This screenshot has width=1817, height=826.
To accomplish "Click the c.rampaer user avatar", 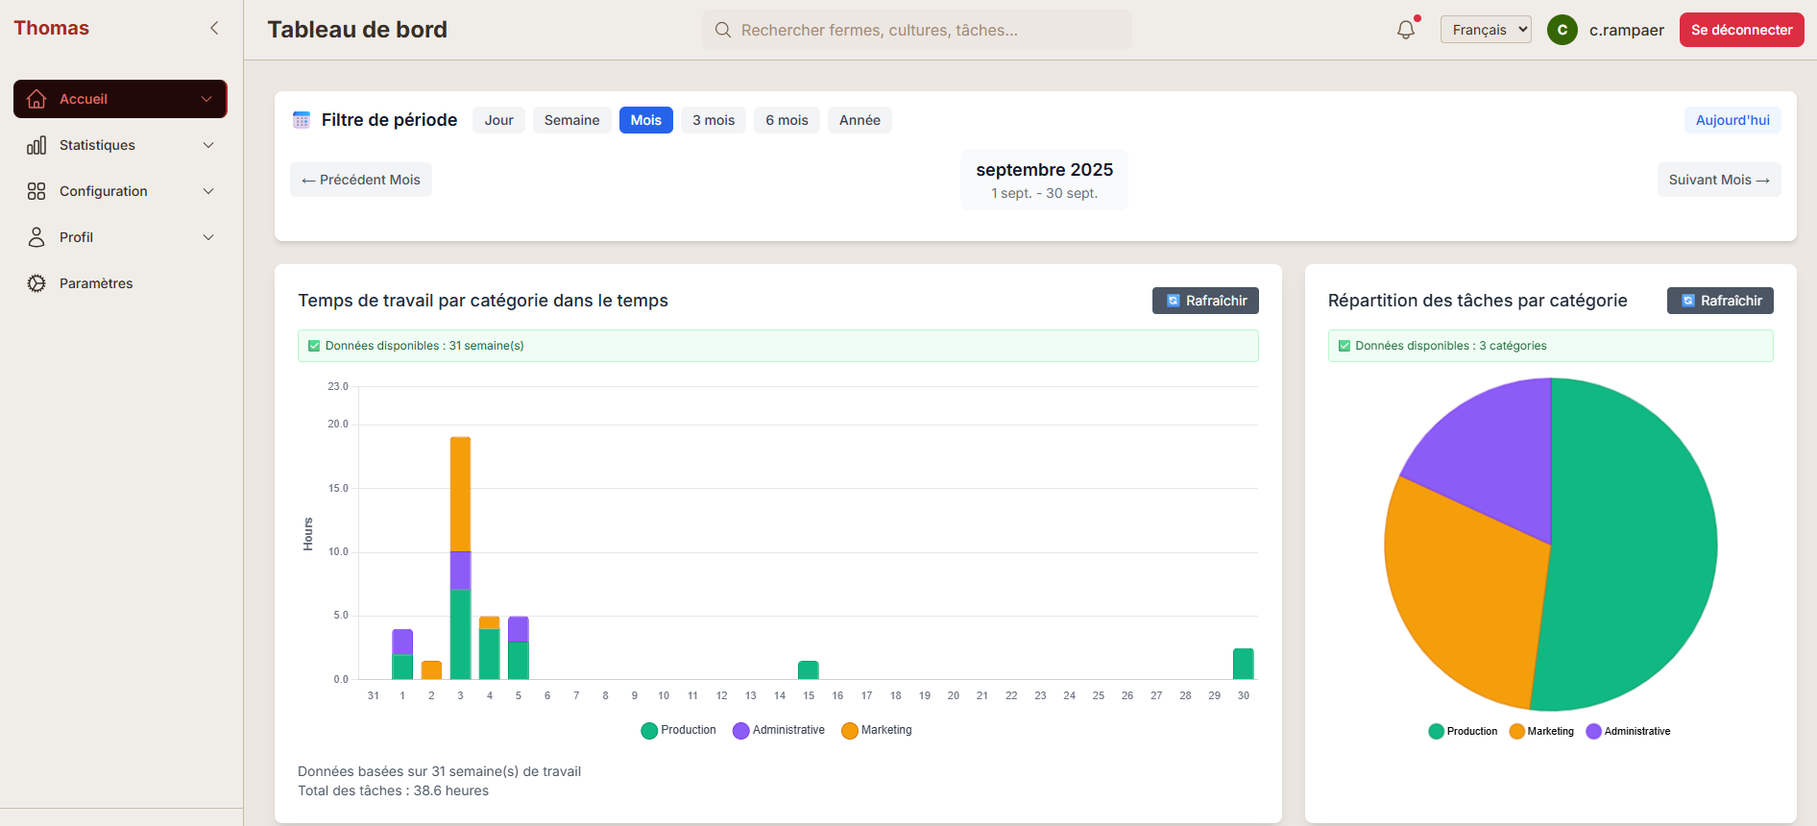I will point(1562,30).
